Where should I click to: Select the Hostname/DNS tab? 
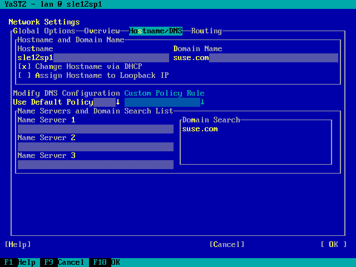pyautogui.click(x=155, y=31)
